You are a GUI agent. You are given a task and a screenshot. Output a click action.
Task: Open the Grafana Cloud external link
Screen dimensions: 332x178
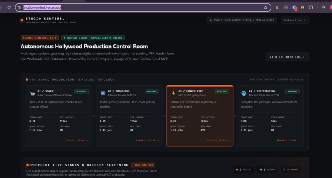click(295, 20)
